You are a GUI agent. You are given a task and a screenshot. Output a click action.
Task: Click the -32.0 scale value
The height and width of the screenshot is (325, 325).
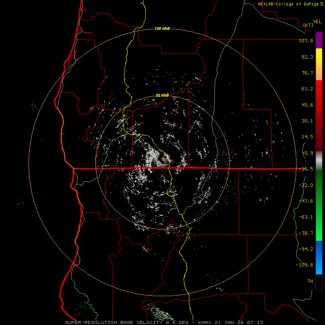(306, 185)
